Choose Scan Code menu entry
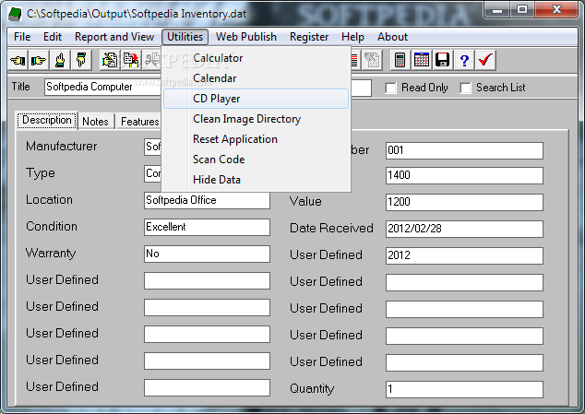The width and height of the screenshot is (585, 414). (x=256, y=160)
